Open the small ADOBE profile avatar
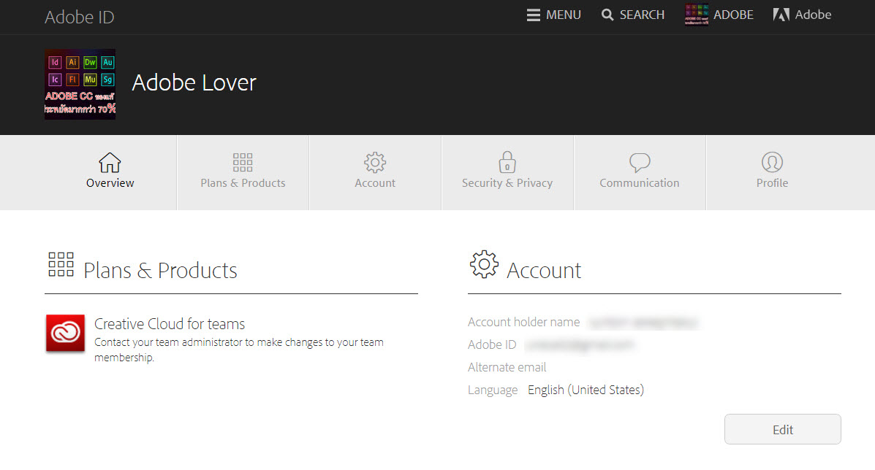875x470 pixels. (x=697, y=15)
